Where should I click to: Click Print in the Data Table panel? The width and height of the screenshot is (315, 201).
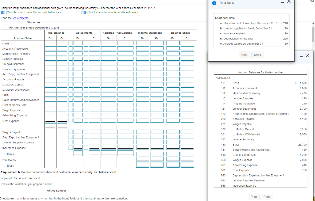point(245,55)
